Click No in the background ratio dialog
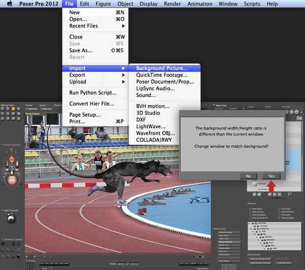The width and height of the screenshot is (305, 270). 248,176
